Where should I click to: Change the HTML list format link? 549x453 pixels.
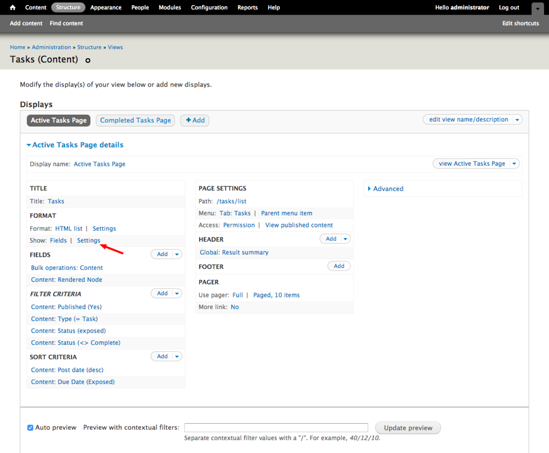pyautogui.click(x=69, y=229)
